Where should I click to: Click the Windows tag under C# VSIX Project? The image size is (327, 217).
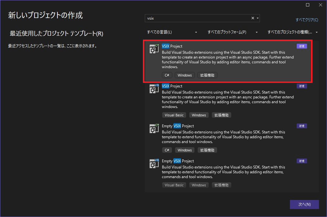184,75
